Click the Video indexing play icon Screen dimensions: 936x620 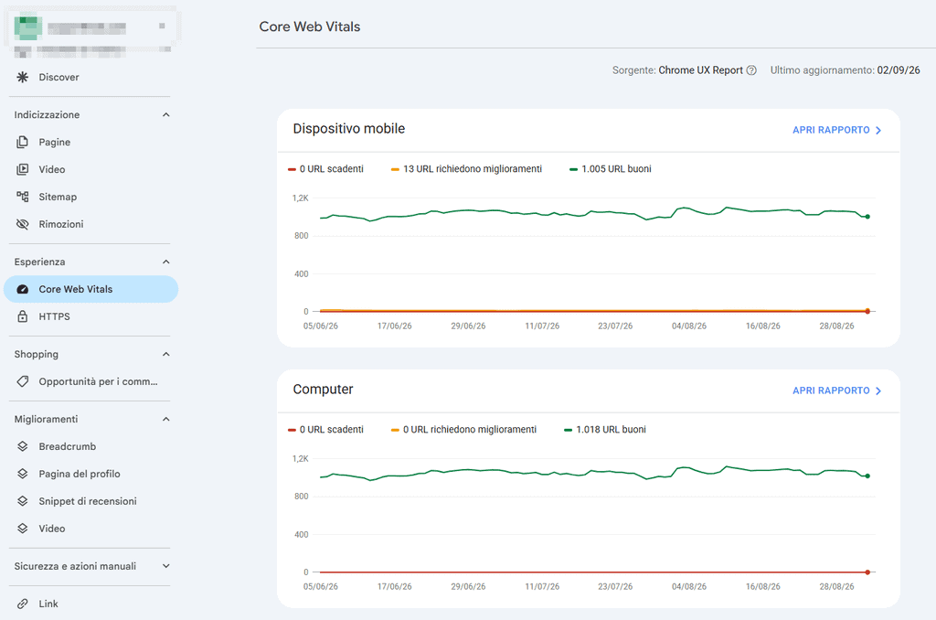[x=23, y=170]
